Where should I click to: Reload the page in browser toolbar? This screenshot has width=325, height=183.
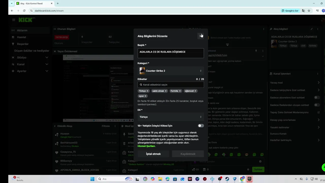click(x=24, y=11)
